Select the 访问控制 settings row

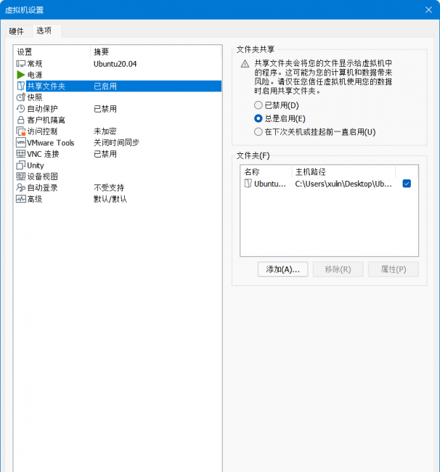(118, 131)
